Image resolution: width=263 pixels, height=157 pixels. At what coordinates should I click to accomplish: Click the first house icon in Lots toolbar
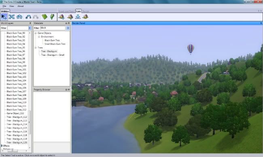[x=62, y=17]
